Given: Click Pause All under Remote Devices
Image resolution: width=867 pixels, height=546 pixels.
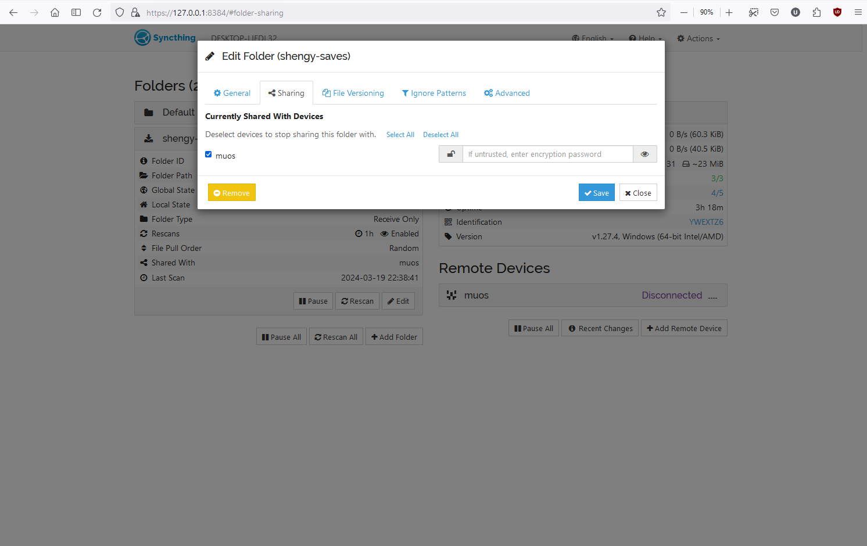Looking at the screenshot, I should point(533,328).
